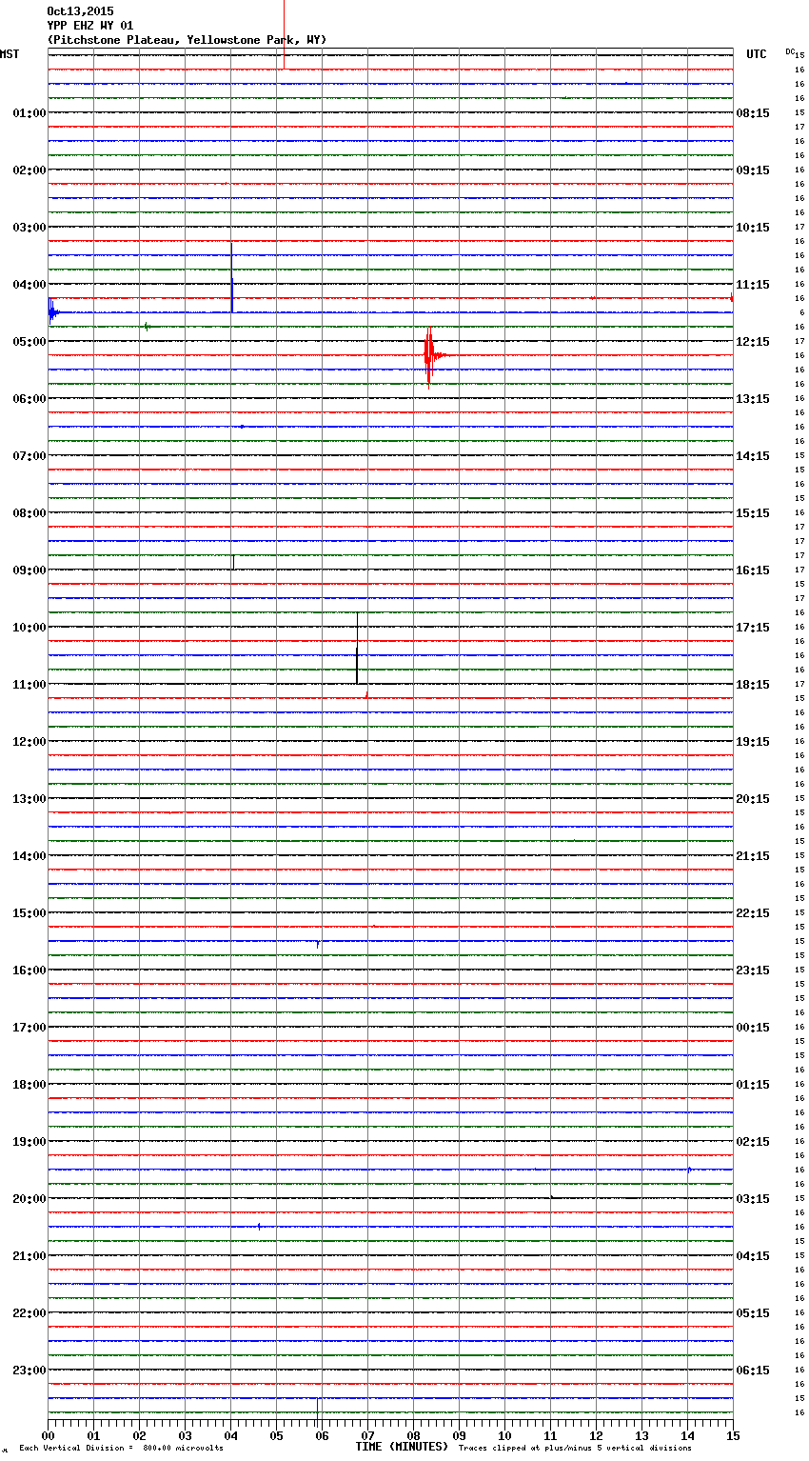Click the 22:15 UTC time label

[753, 913]
